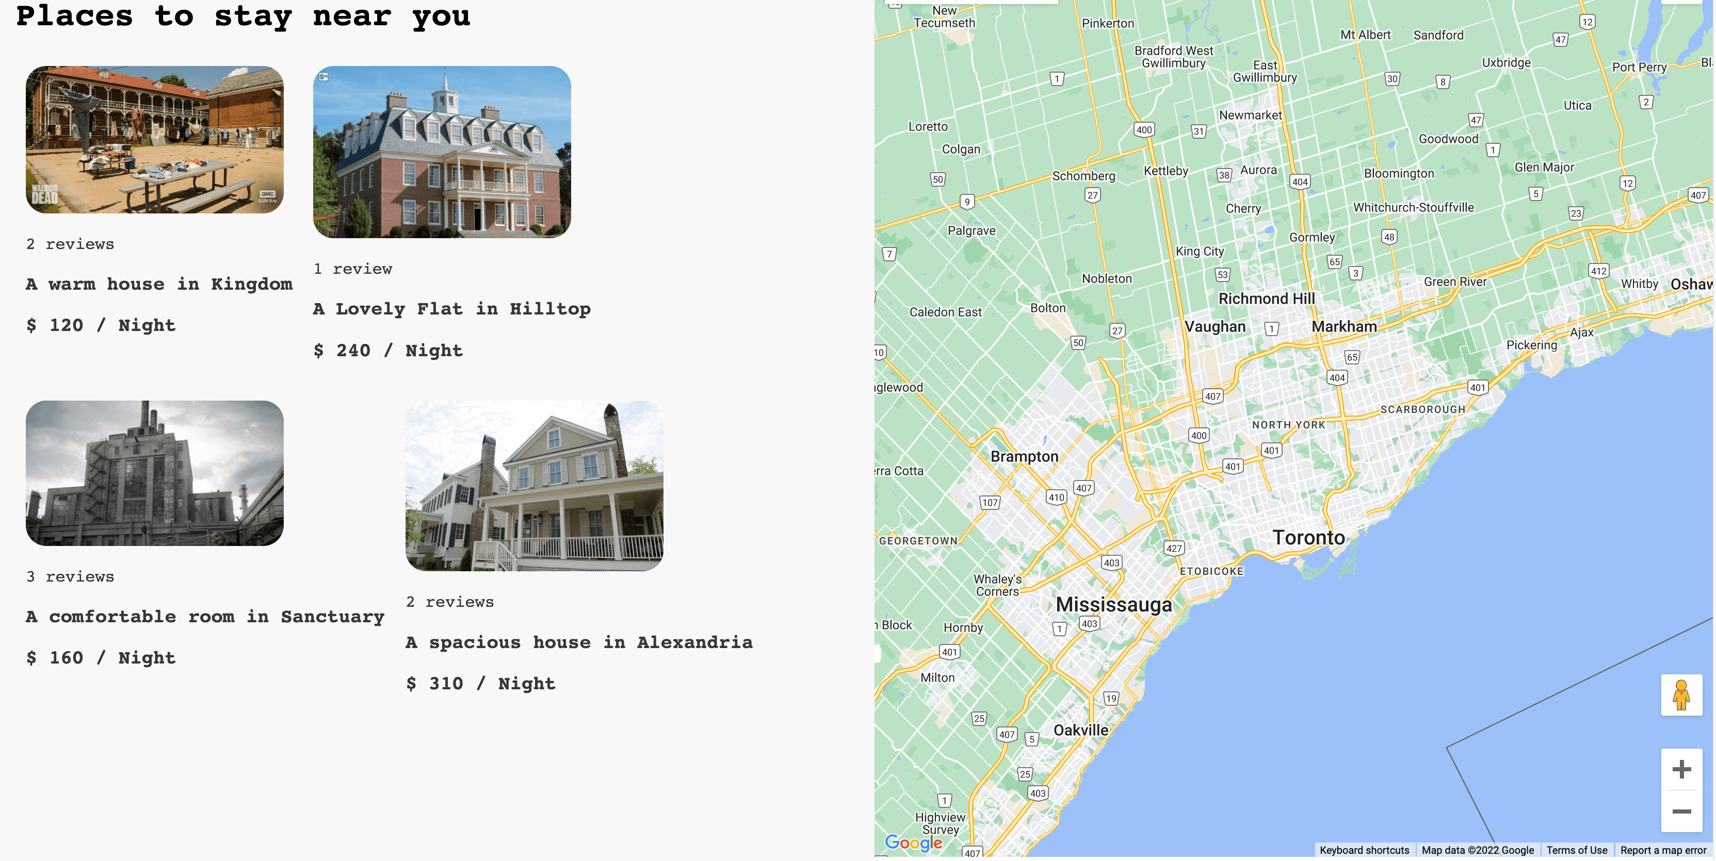The width and height of the screenshot is (1716, 861).
Task: Select 'A spacious house in Alexandria' listing
Action: pyautogui.click(x=579, y=641)
